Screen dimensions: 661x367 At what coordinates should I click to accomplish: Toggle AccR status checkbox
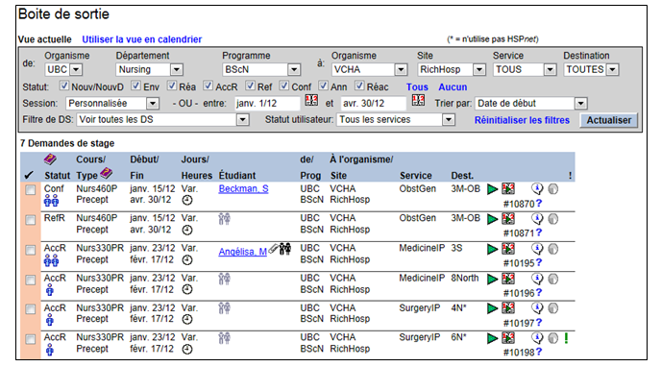pos(208,86)
